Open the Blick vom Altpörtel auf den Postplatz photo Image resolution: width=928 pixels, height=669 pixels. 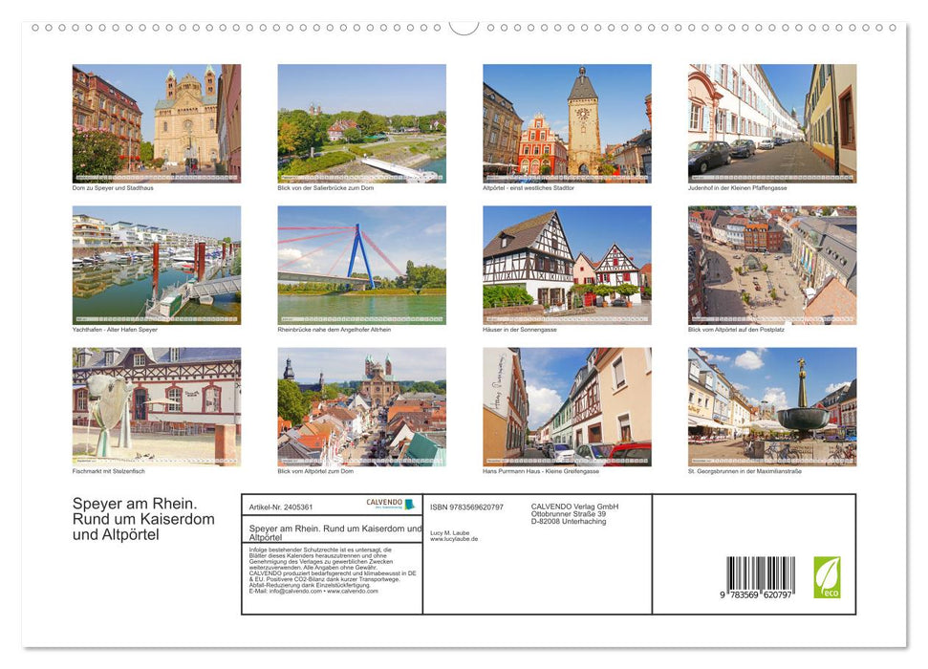pos(772,265)
